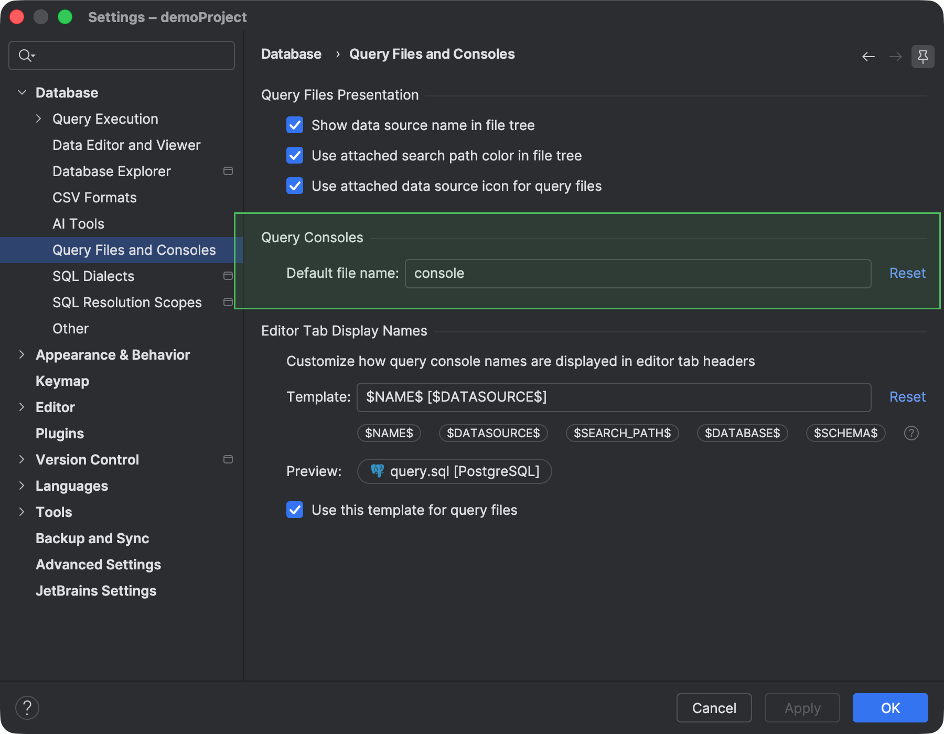Expand the Version Control section
The image size is (944, 734).
tap(22, 459)
